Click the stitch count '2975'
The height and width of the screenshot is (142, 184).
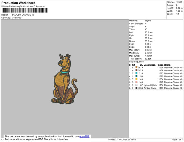coord(140,70)
